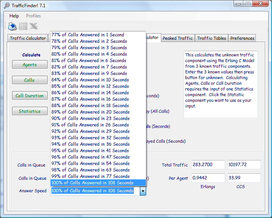The image size is (272, 218).
Task: Click the Erlang C description text box
Action: point(221,84)
